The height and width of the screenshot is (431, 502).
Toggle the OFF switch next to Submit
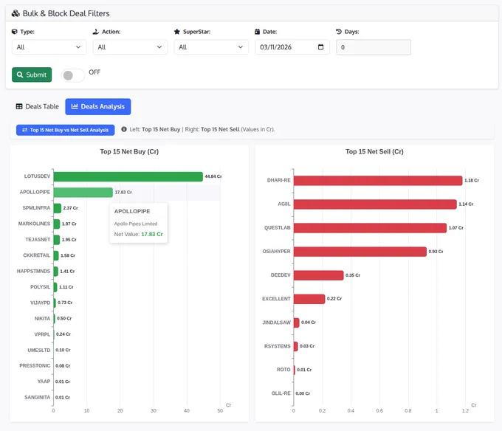73,75
